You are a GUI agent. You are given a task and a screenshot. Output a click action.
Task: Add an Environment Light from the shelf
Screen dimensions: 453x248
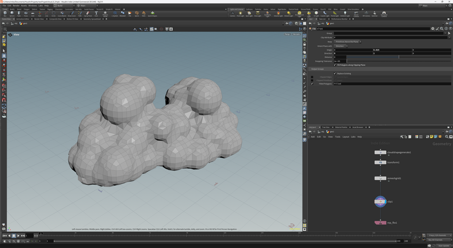tap(299, 14)
